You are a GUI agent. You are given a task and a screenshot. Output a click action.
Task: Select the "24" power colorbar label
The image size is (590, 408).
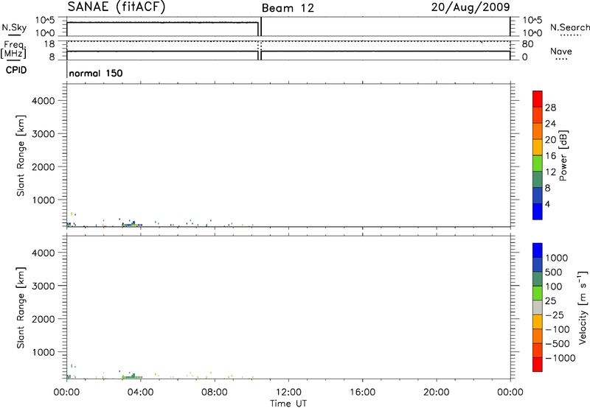point(550,124)
